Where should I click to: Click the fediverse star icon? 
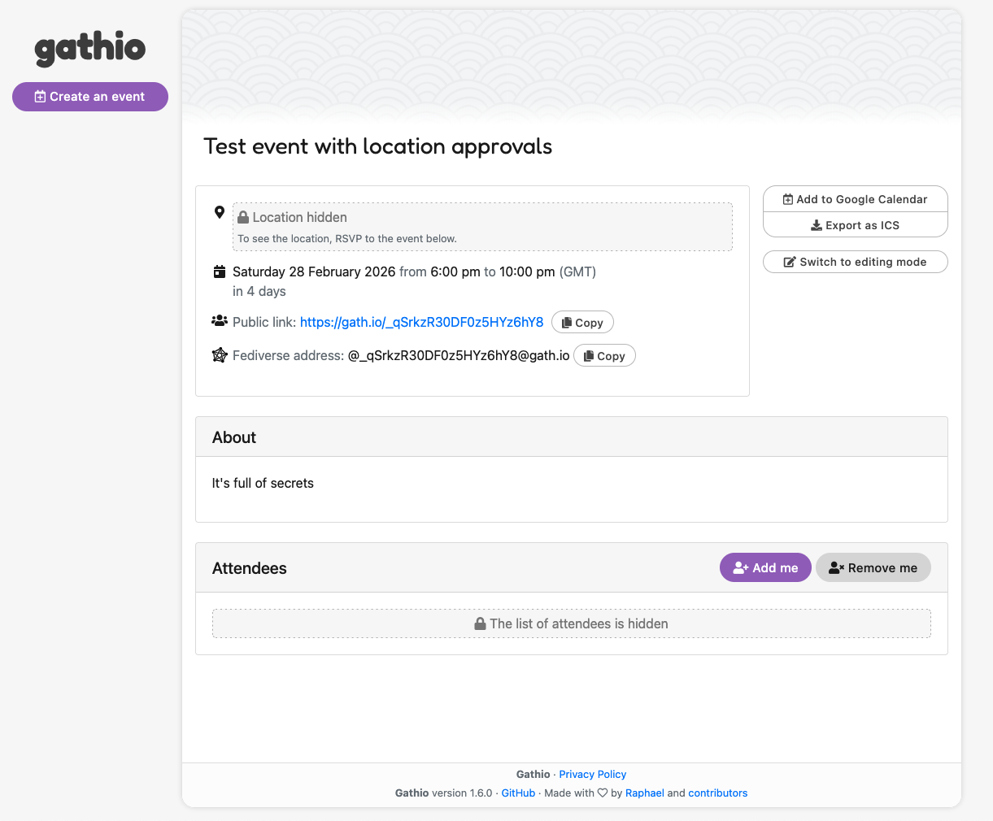pos(219,354)
